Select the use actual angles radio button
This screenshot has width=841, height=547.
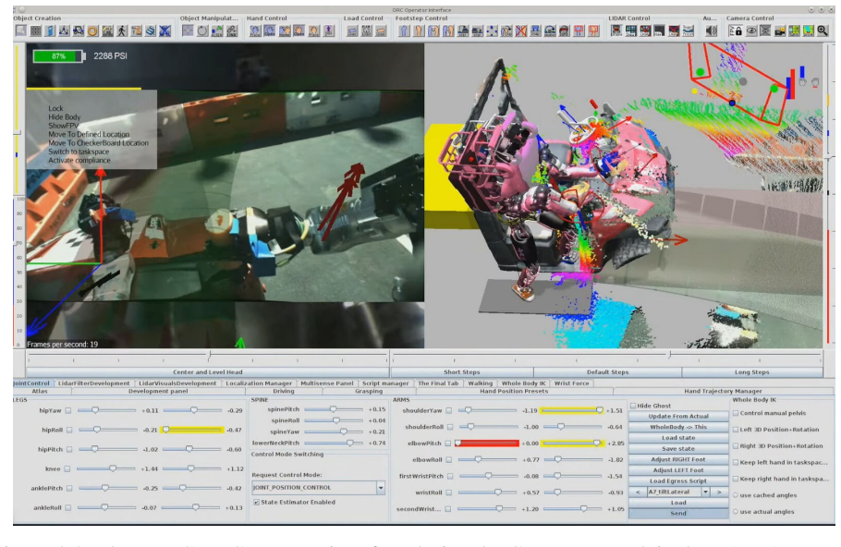(736, 512)
